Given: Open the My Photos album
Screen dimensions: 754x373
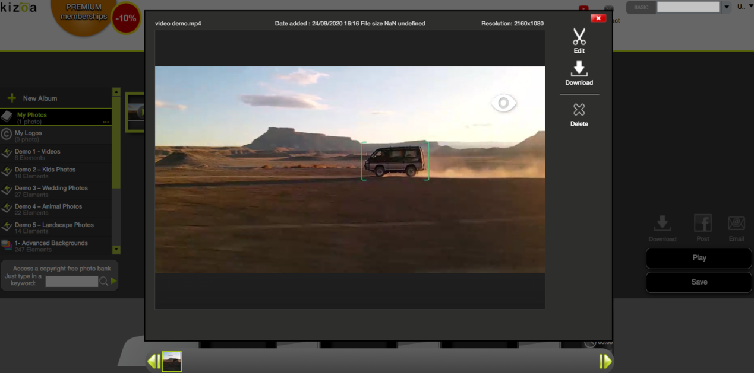Looking at the screenshot, I should [x=56, y=117].
